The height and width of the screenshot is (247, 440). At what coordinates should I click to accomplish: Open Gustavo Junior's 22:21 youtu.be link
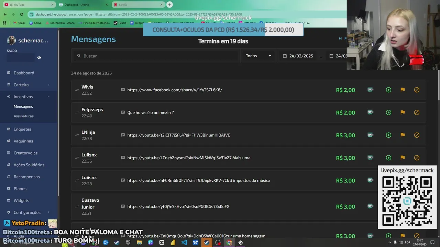point(178,207)
